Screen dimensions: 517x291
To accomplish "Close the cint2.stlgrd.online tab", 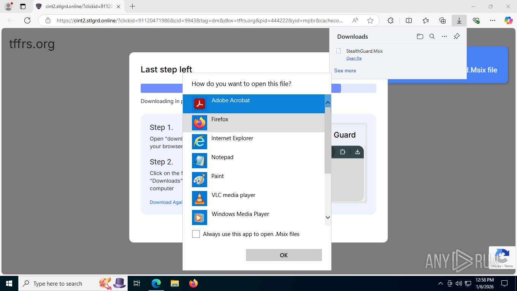I will pyautogui.click(x=118, y=6).
